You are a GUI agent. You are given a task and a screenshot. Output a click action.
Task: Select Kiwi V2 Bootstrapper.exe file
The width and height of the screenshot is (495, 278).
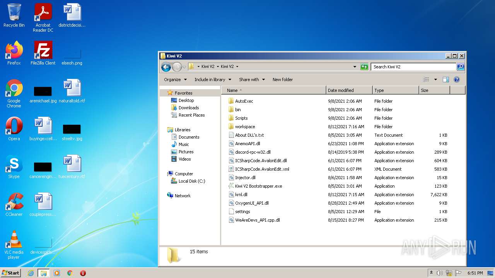pos(258,186)
